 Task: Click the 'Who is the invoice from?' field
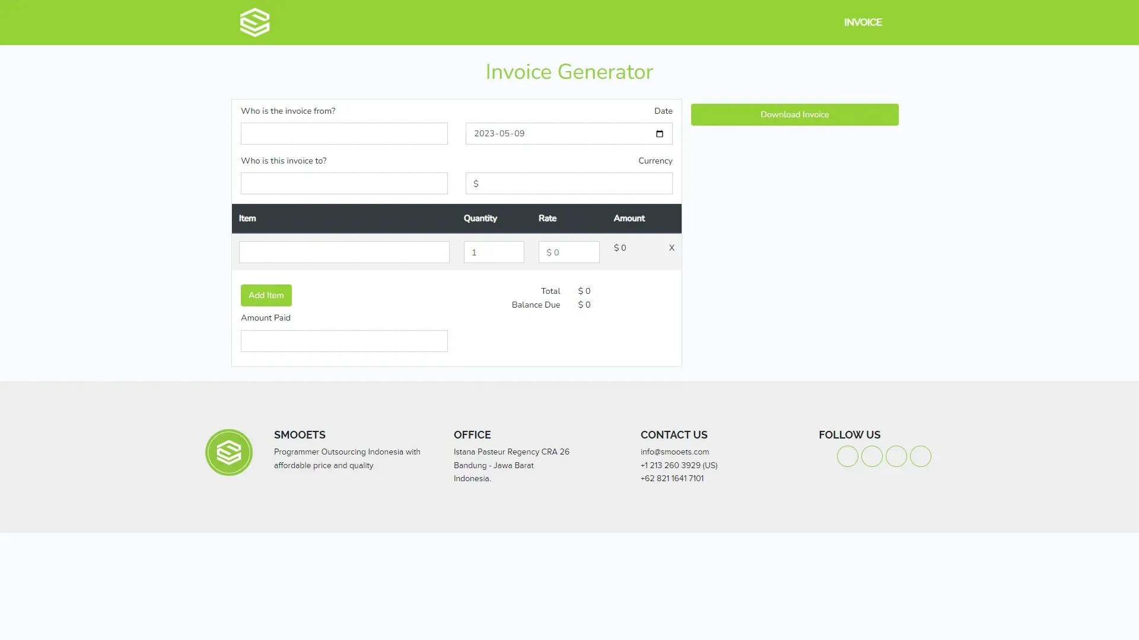pos(344,133)
